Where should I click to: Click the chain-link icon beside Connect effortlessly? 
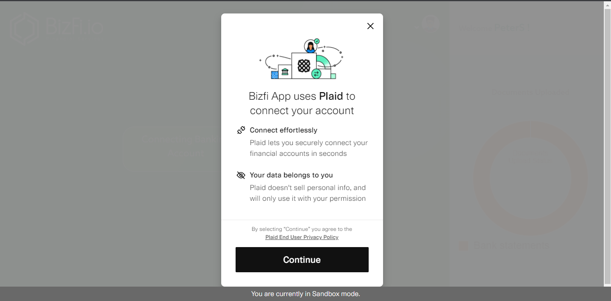point(241,130)
